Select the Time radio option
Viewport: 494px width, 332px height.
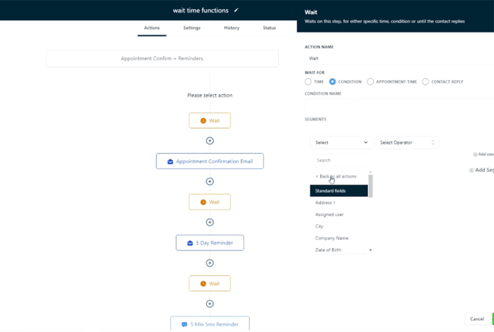click(x=308, y=82)
